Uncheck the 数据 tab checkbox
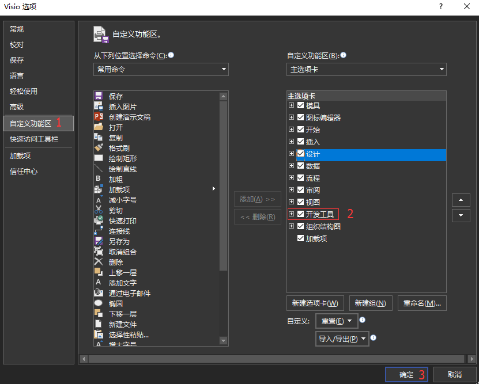Viewport: 479px width, 384px height. click(x=300, y=166)
